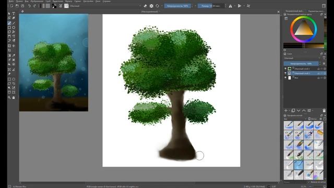The width and height of the screenshot is (334, 188).
Task: Toggle eraser mode
Action: [x=146, y=6]
